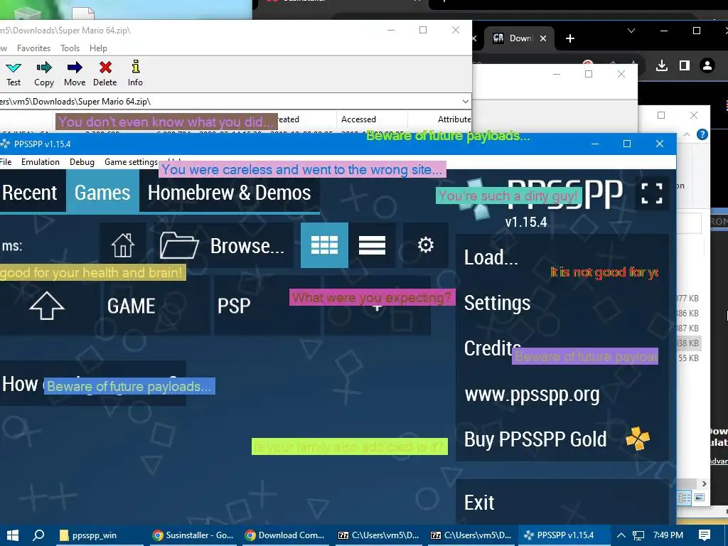
Task: Open PPSSPP File menu
Action: tap(6, 162)
